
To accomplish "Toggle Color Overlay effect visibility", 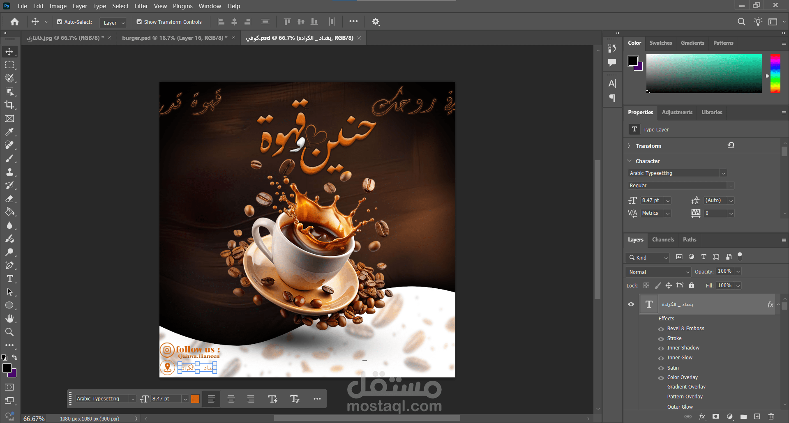I will 661,378.
